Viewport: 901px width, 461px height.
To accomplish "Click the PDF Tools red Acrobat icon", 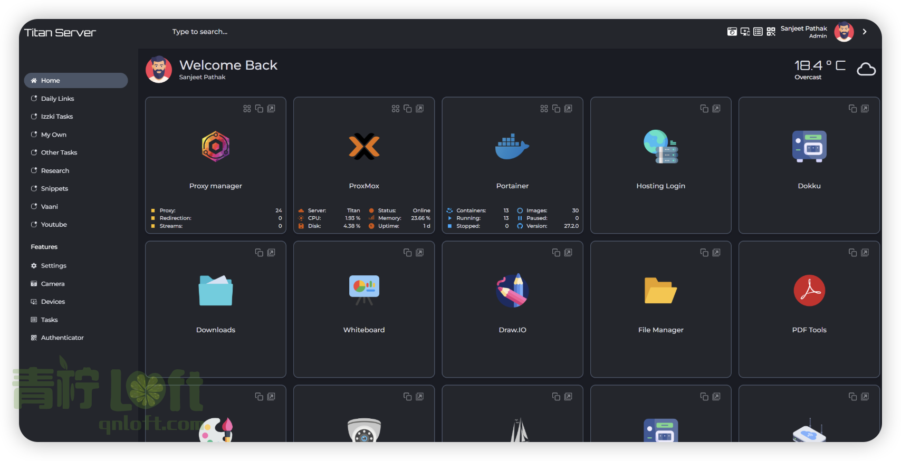I will coord(809,290).
